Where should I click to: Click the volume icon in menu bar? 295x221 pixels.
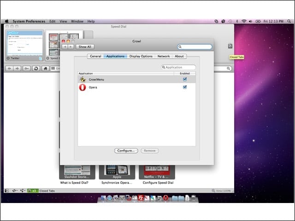(250, 21)
